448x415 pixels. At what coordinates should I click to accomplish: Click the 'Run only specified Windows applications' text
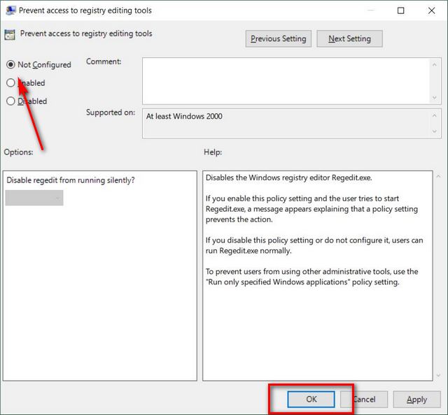(x=278, y=282)
